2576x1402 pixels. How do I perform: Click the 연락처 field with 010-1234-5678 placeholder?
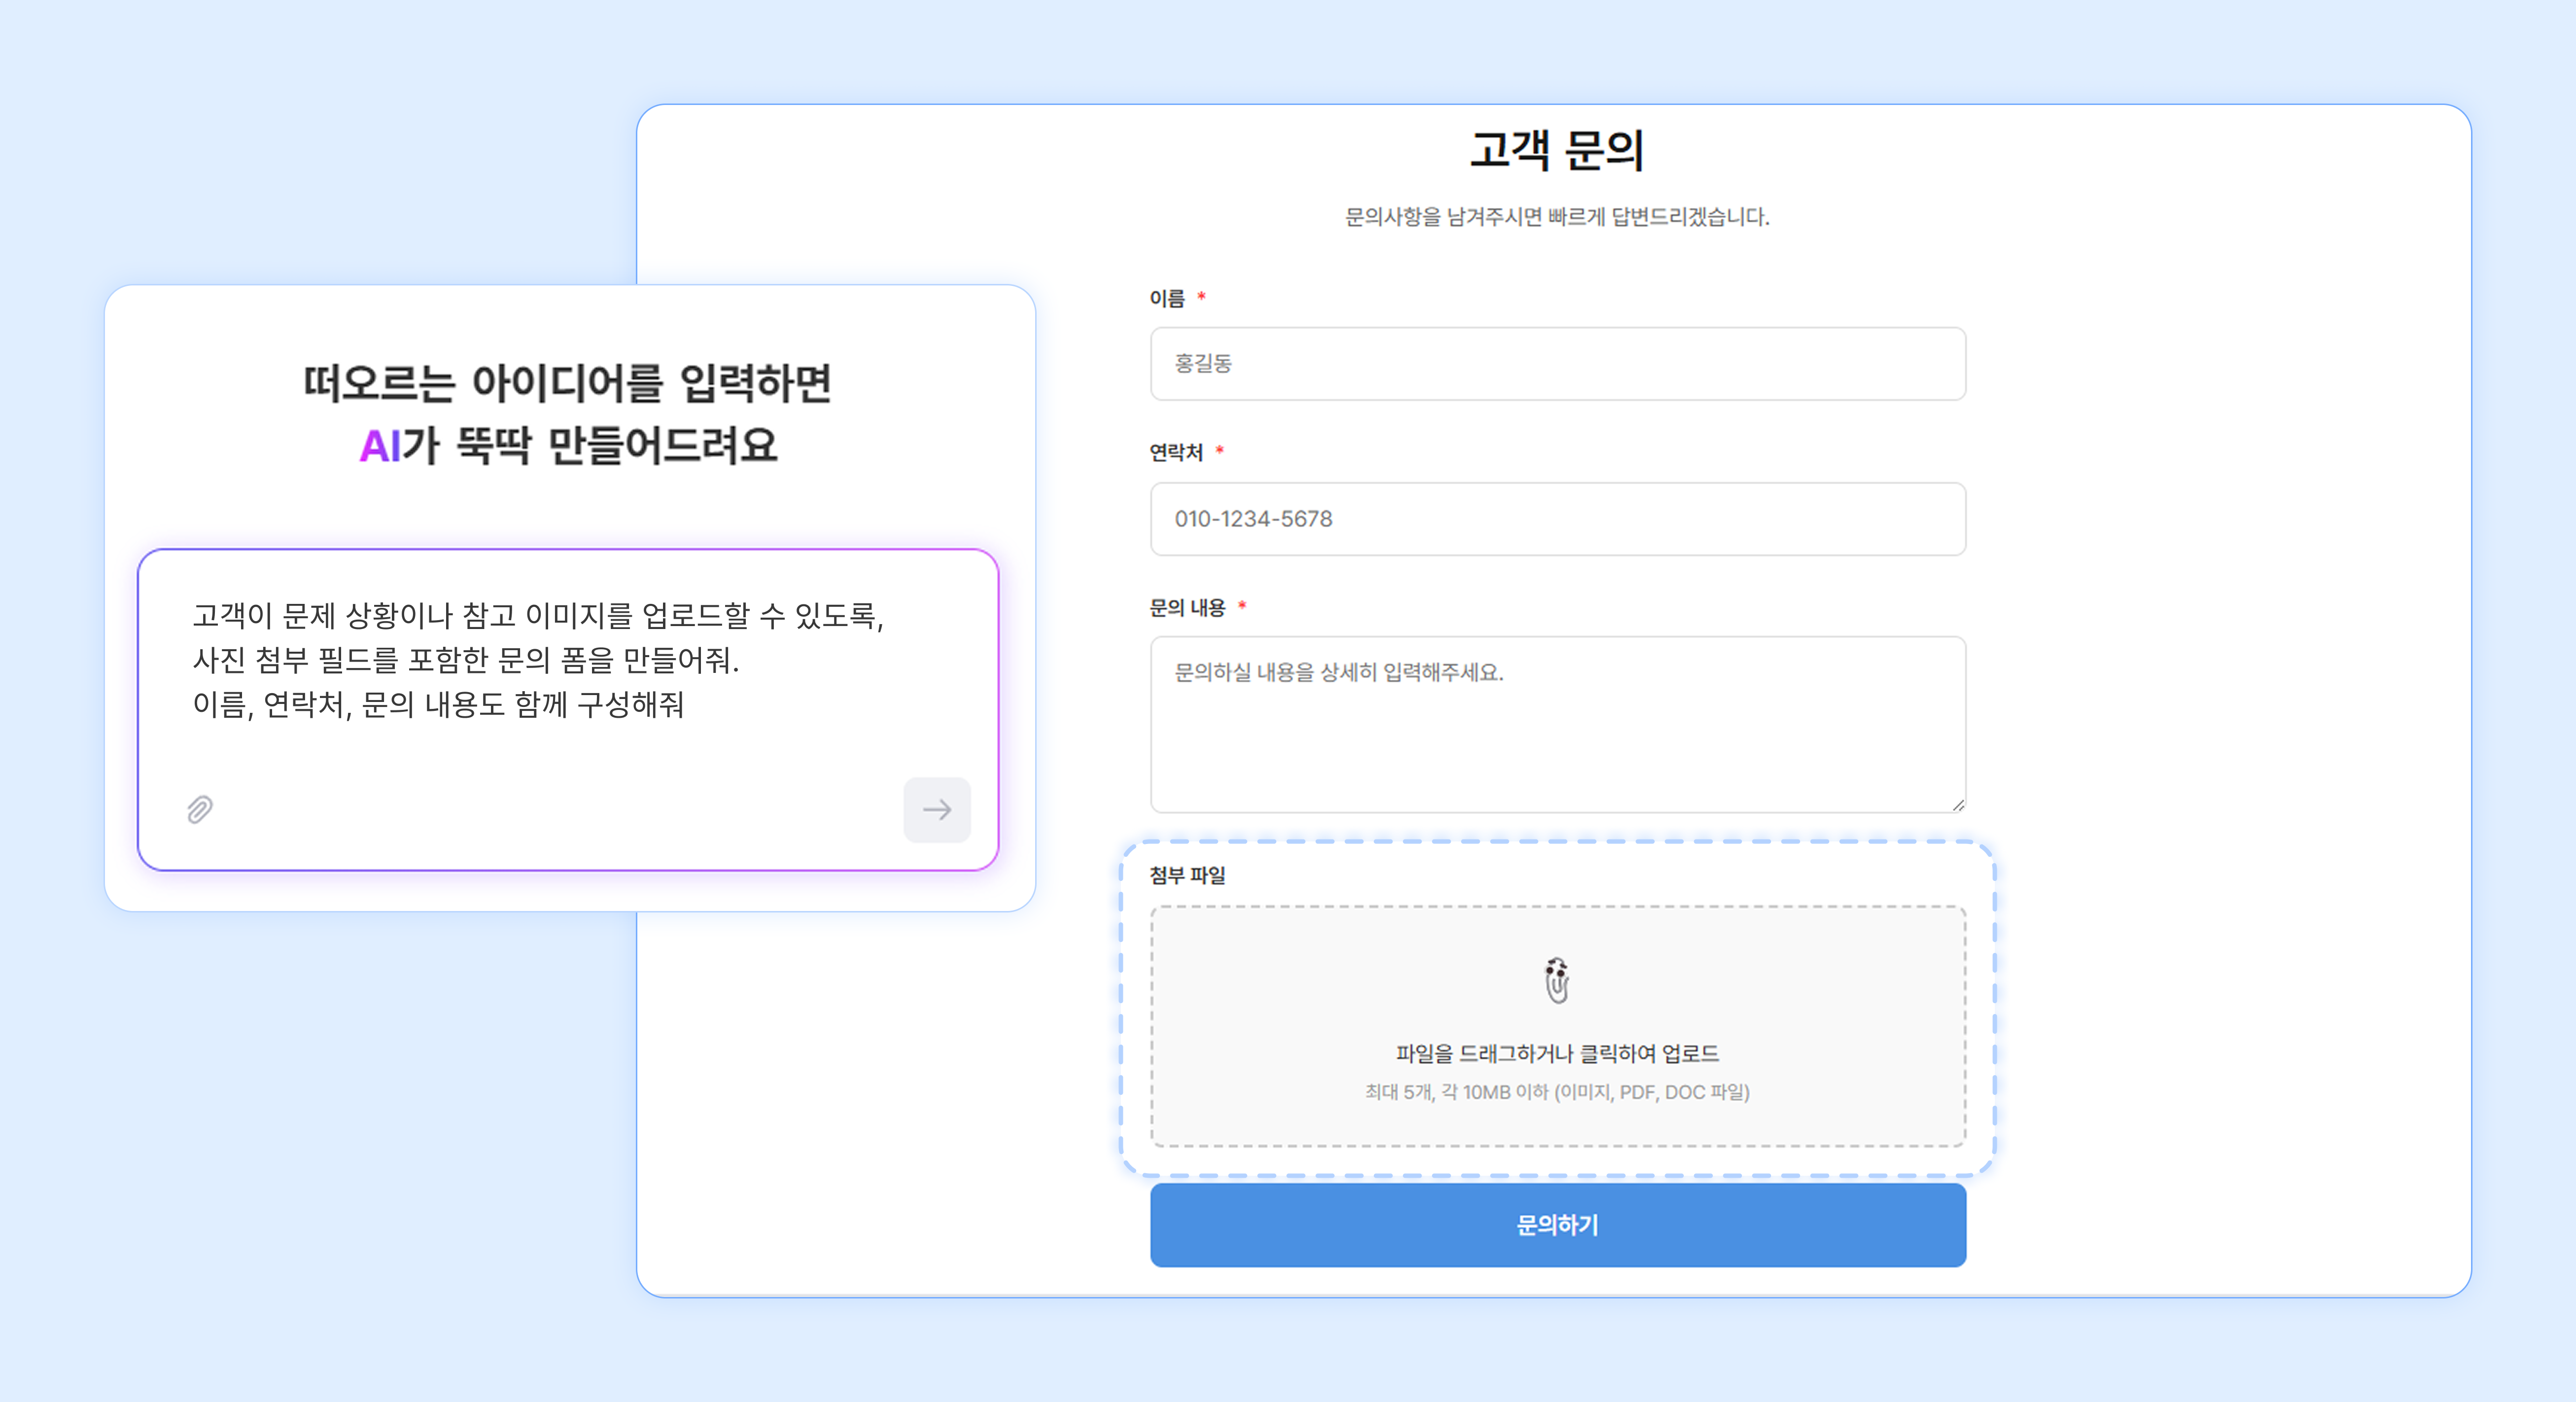[x=1557, y=519]
